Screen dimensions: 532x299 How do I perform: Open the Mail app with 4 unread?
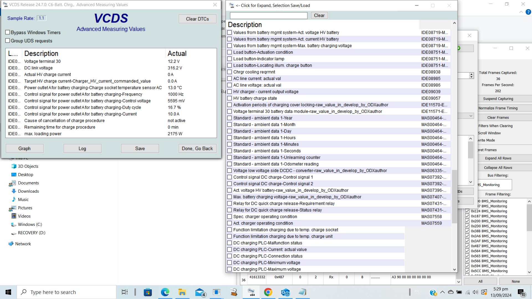click(x=200, y=292)
